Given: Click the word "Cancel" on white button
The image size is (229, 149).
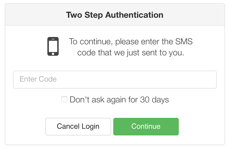Looking at the screenshot, I should pyautogui.click(x=68, y=126).
